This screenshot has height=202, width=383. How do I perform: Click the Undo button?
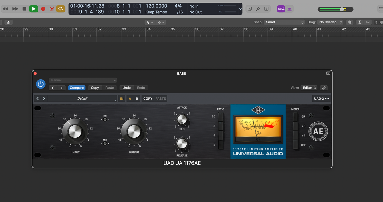pos(127,88)
